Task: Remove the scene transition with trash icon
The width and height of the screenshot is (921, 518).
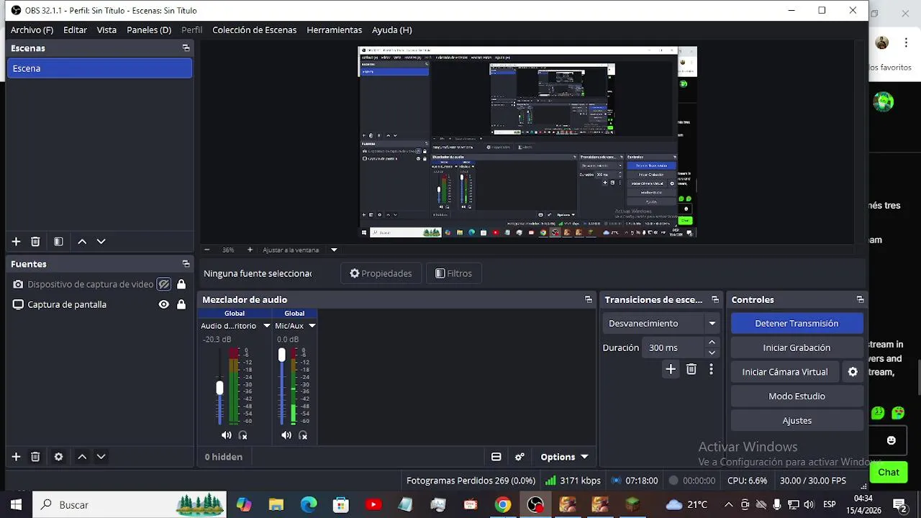Action: [691, 369]
